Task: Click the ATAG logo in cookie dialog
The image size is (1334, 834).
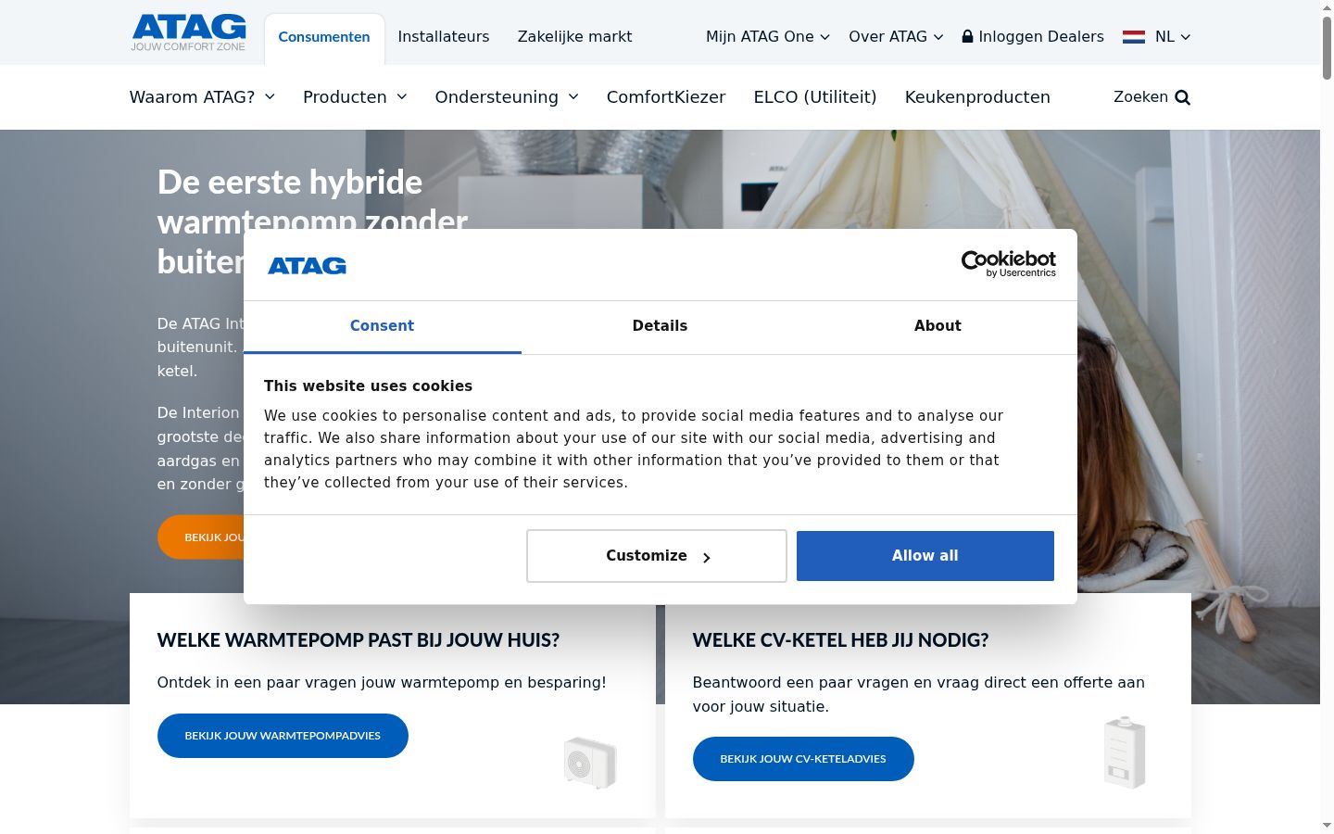Action: 307,266
